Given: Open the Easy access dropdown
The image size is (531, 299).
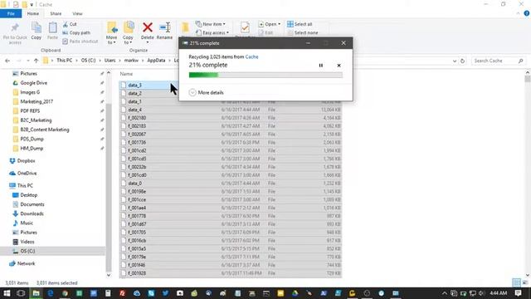Looking at the screenshot, I should click(x=212, y=33).
